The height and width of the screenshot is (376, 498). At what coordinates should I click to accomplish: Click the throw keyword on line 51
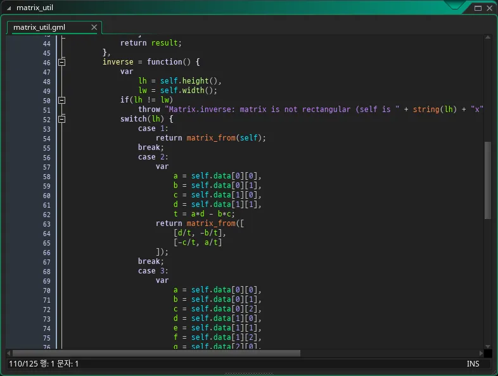pos(149,110)
